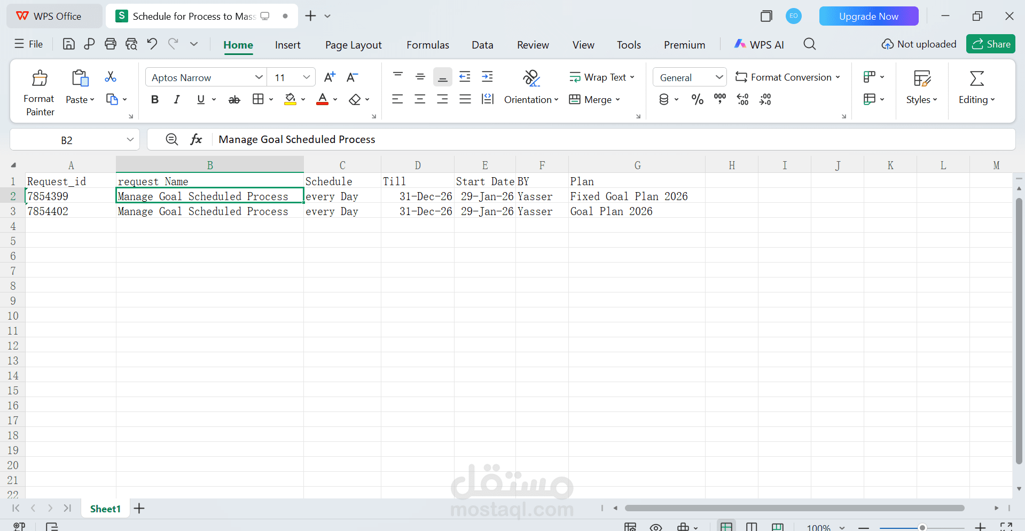Open WPS AI
The image size is (1025, 531).
click(x=759, y=45)
